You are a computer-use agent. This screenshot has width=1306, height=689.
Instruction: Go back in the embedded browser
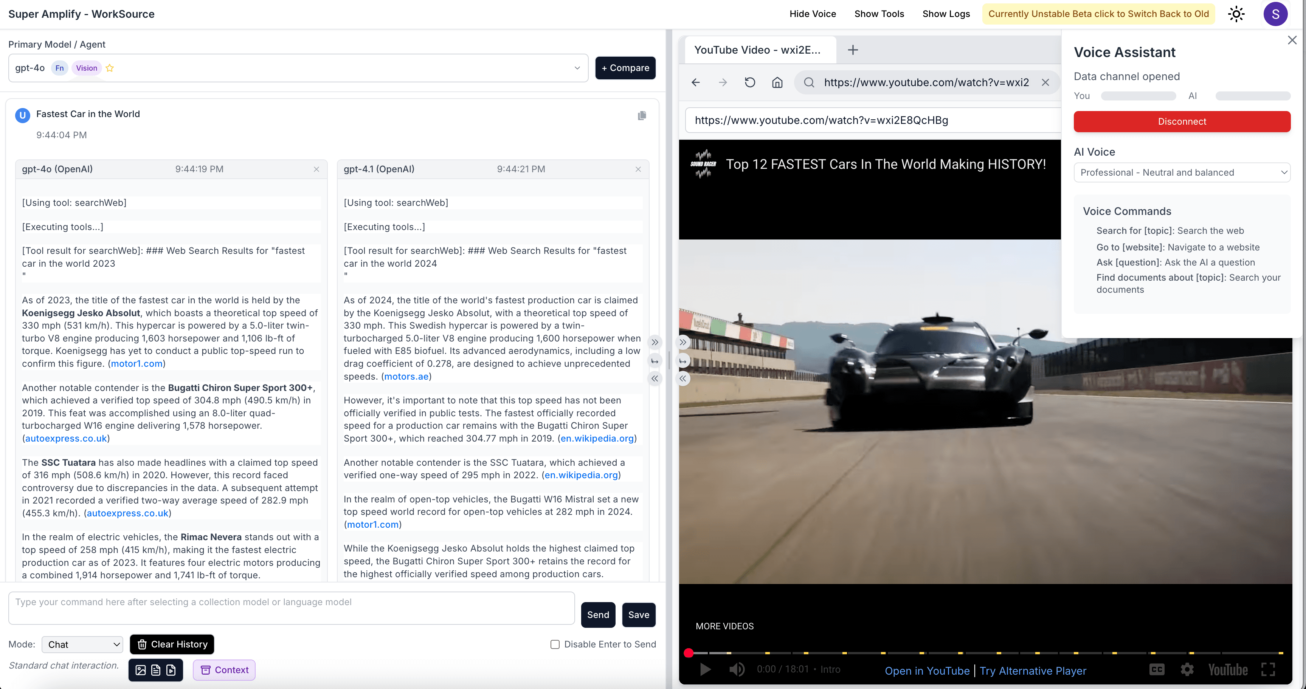tap(696, 82)
